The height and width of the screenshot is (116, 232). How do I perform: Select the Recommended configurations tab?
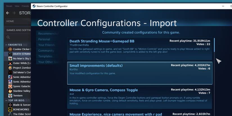[x=48, y=33]
